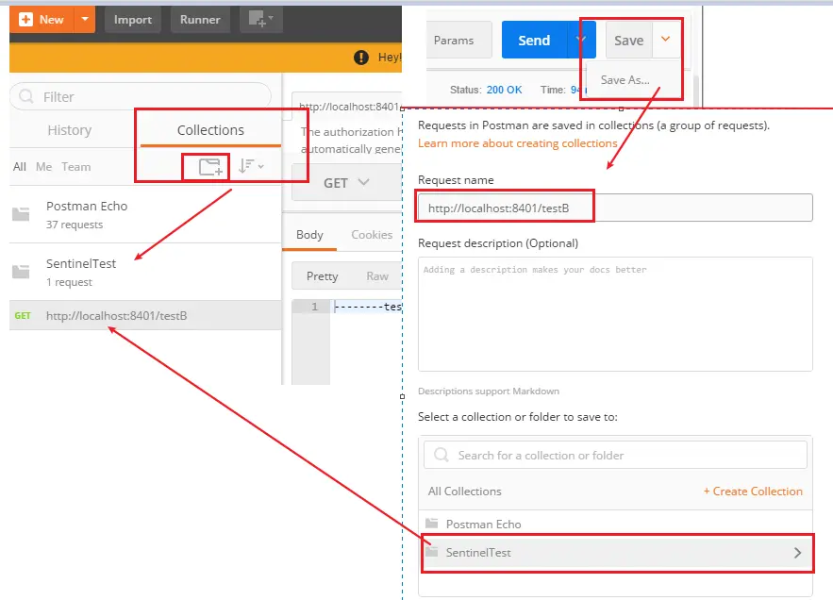Click Postman Echo folder icon in dialog

click(x=432, y=524)
